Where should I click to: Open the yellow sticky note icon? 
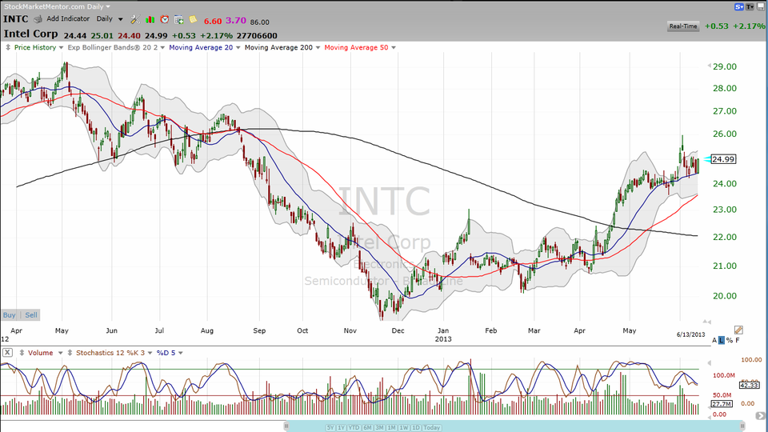tap(193, 18)
